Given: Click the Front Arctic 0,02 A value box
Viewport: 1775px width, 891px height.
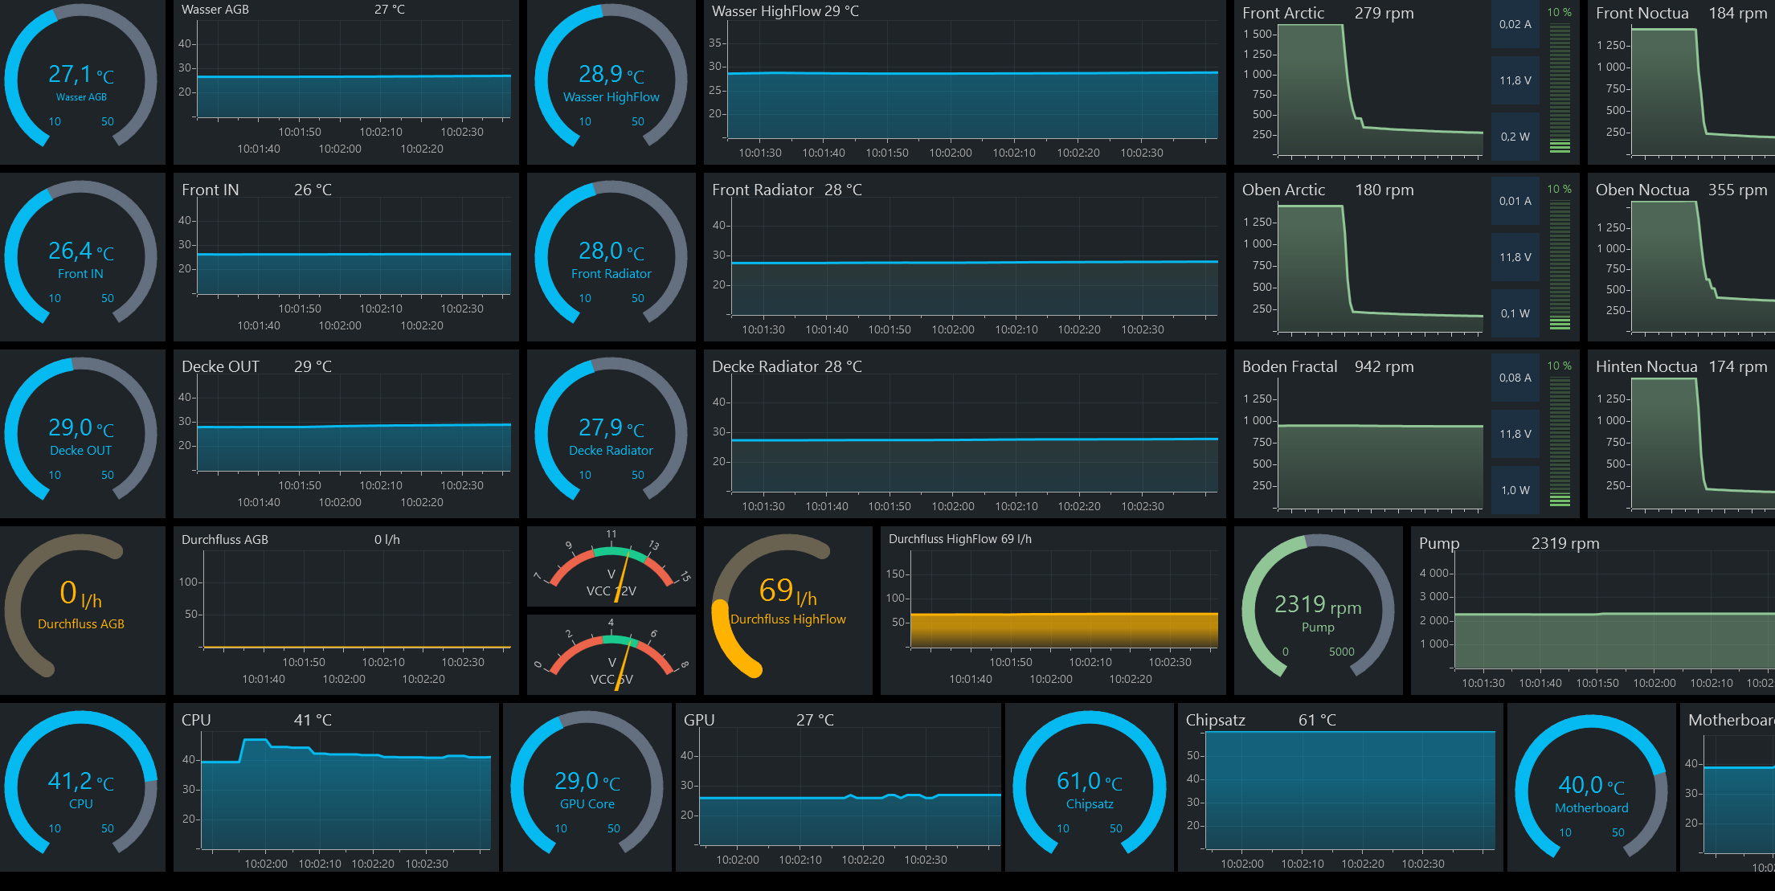Looking at the screenshot, I should click(1515, 25).
